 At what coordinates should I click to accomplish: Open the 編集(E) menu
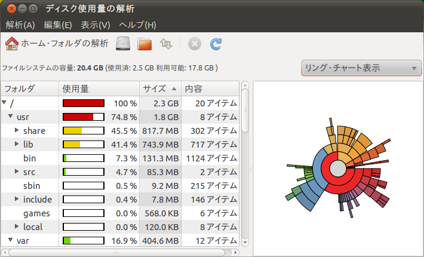tap(58, 25)
